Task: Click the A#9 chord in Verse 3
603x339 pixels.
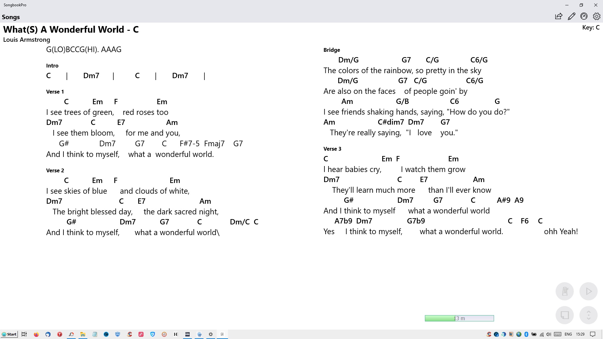Action: [503, 200]
